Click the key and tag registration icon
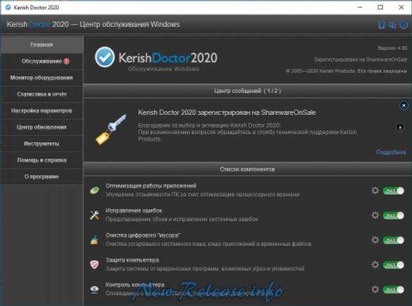 (x=111, y=129)
